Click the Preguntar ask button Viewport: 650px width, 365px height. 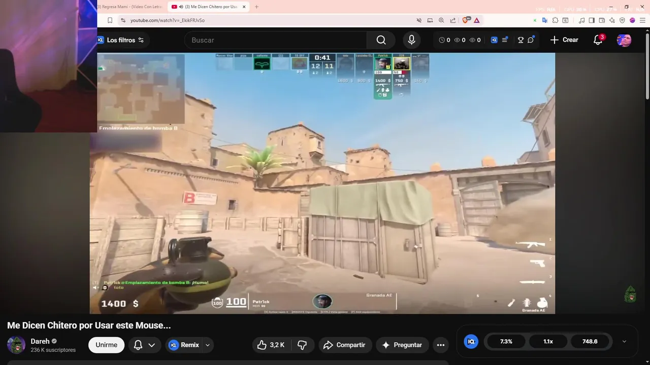402,345
